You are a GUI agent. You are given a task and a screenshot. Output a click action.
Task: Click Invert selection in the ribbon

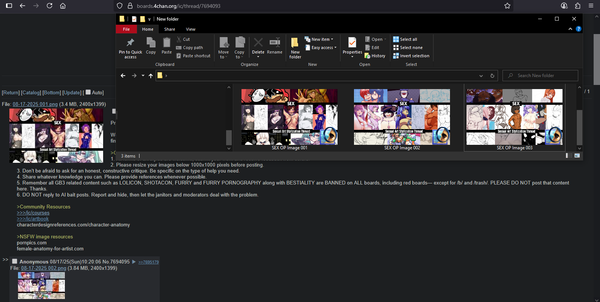[411, 56]
